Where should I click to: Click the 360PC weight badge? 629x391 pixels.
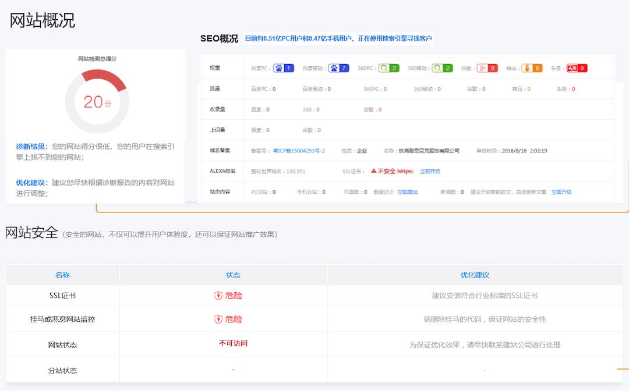coord(388,68)
